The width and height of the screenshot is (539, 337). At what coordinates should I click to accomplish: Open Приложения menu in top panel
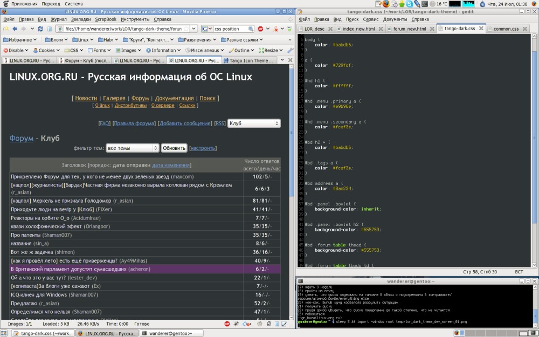pos(24,4)
